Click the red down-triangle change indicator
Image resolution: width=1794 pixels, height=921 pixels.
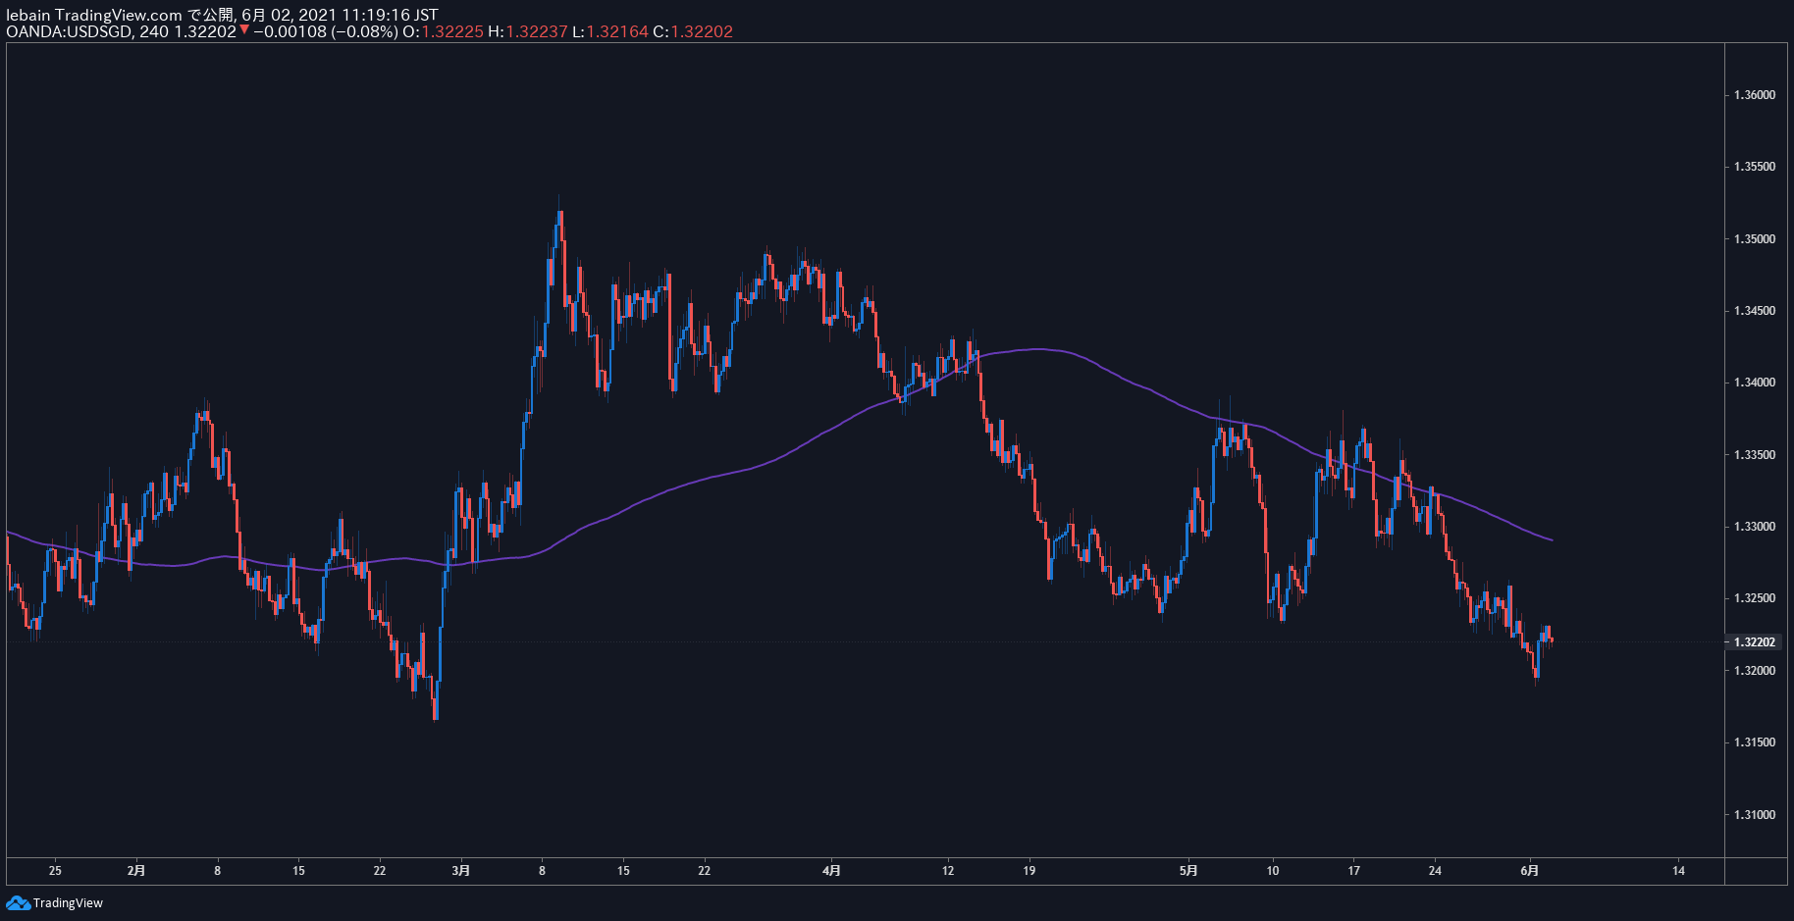[x=244, y=30]
